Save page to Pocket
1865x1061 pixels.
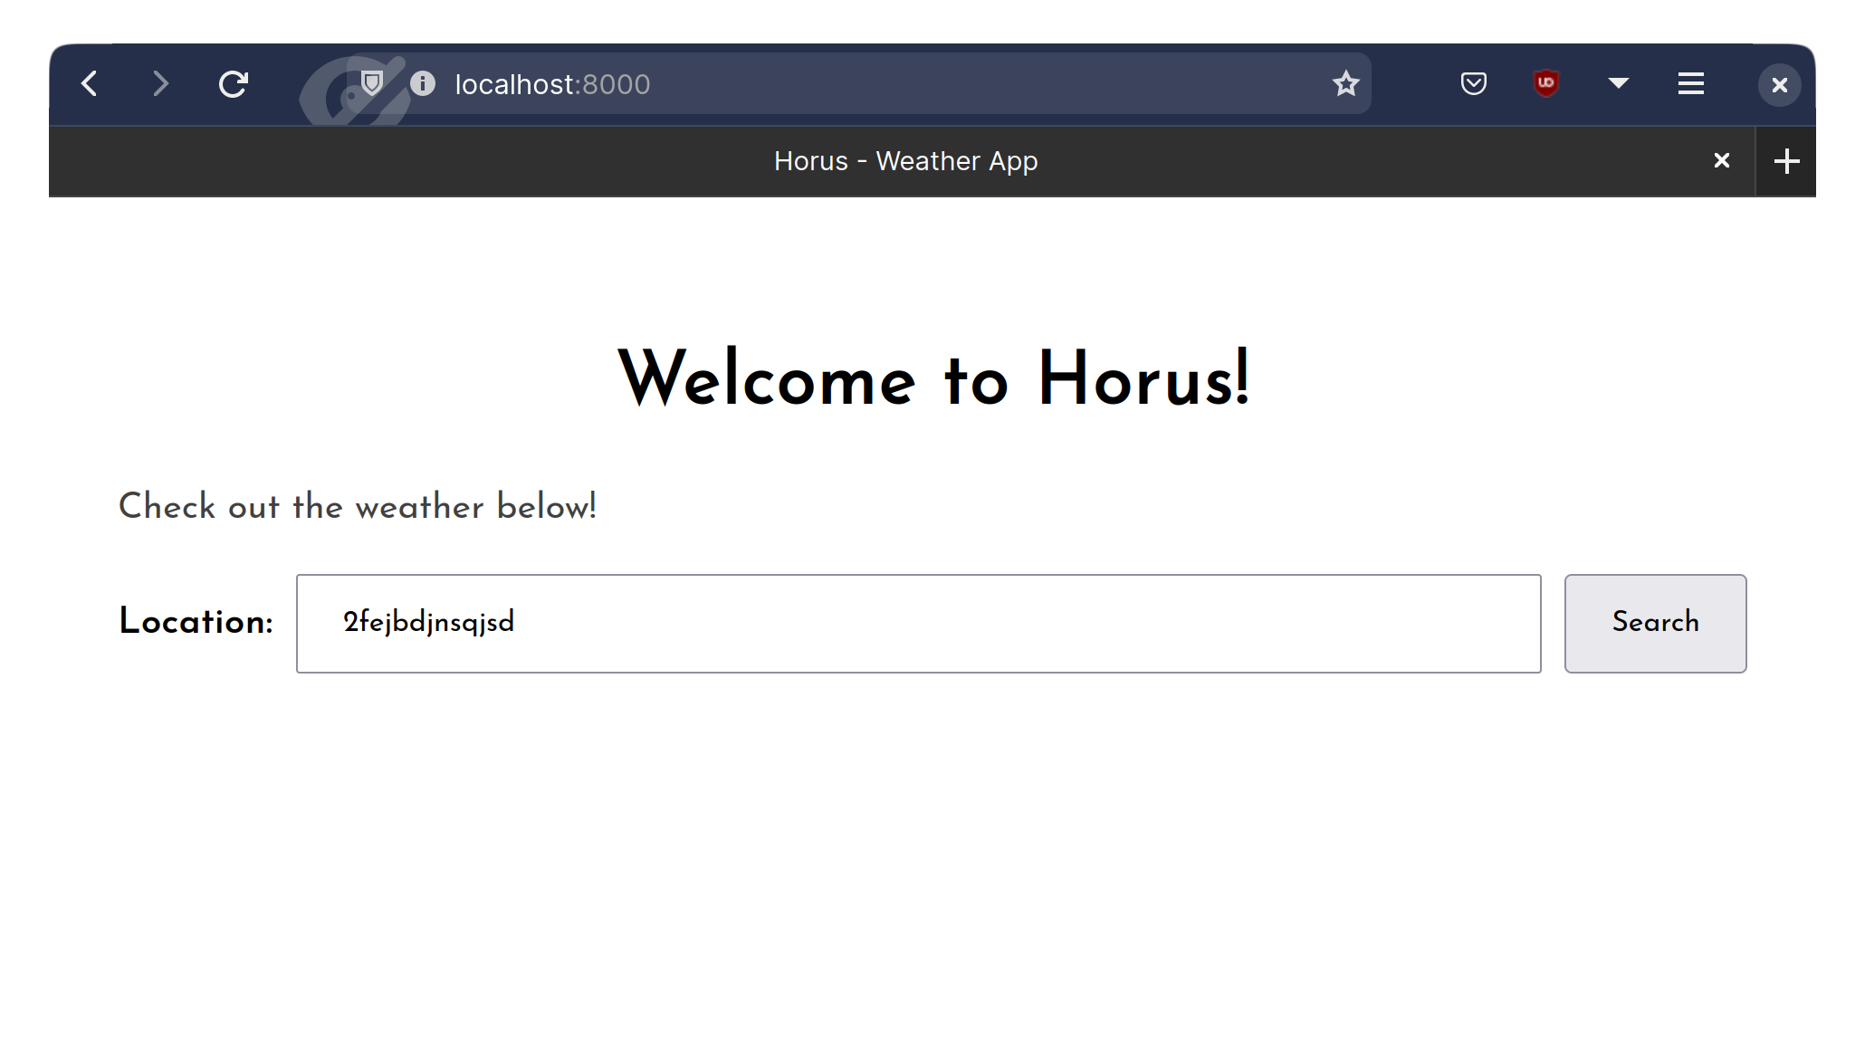coord(1473,84)
